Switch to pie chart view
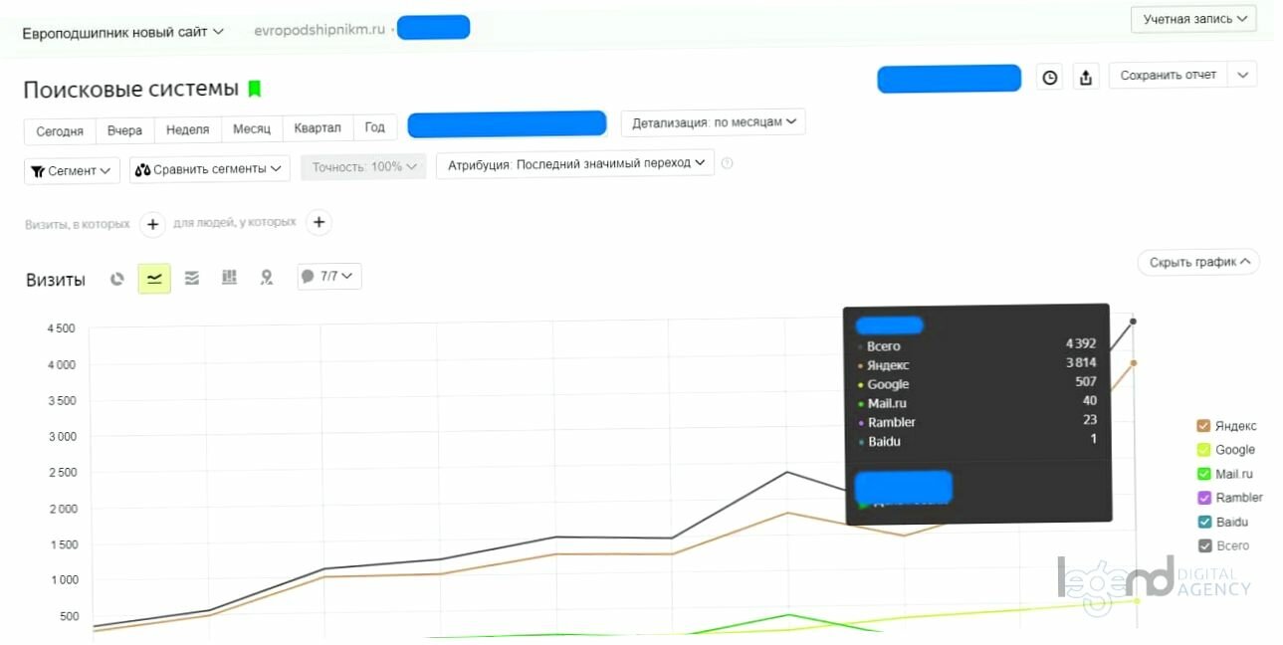Image resolution: width=1283 pixels, height=645 pixels. click(x=117, y=279)
